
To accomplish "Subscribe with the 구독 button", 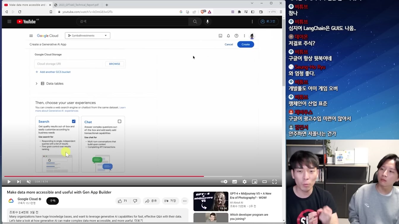I will coord(53,201).
